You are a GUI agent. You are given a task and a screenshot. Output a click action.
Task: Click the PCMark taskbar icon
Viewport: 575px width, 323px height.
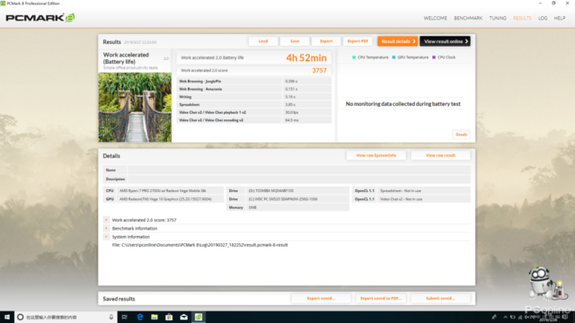(199, 317)
